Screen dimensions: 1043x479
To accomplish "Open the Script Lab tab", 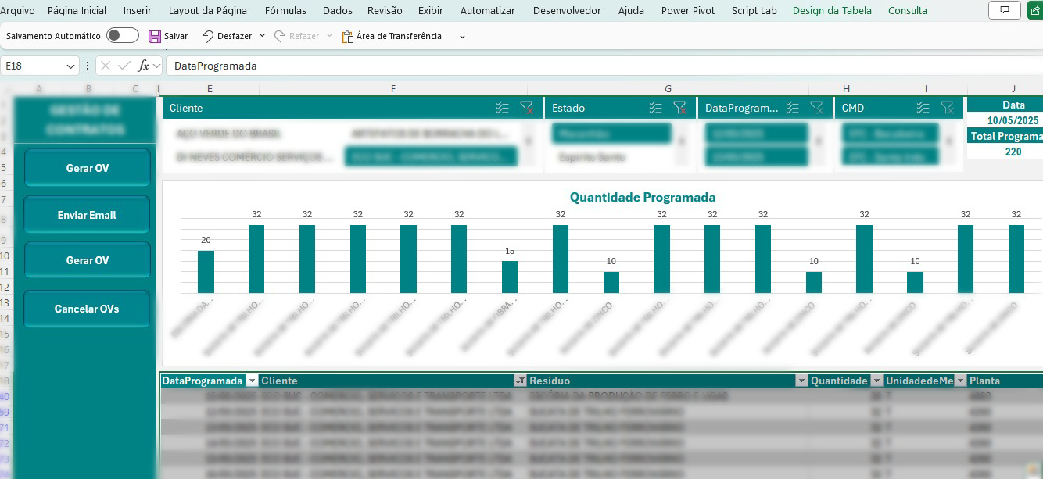I will coord(754,10).
